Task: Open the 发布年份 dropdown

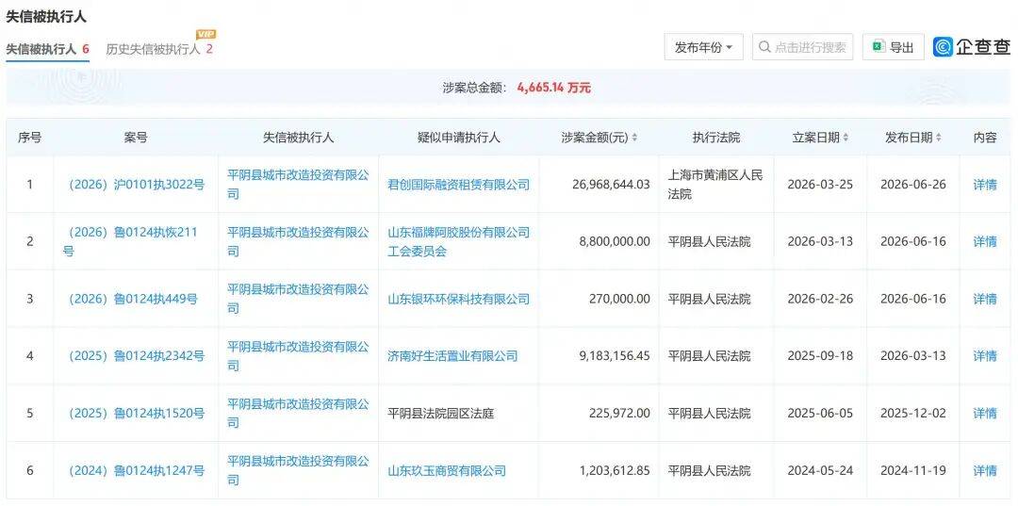Action: (x=704, y=47)
